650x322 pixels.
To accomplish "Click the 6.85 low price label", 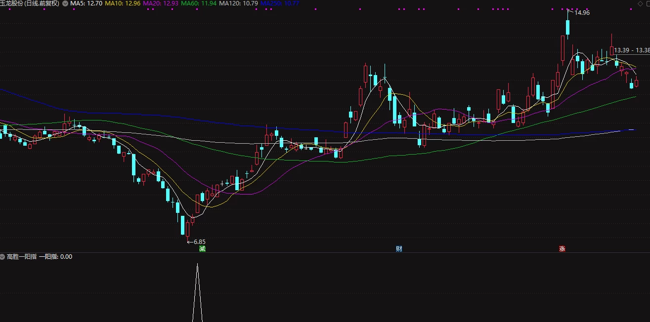I will (x=199, y=242).
